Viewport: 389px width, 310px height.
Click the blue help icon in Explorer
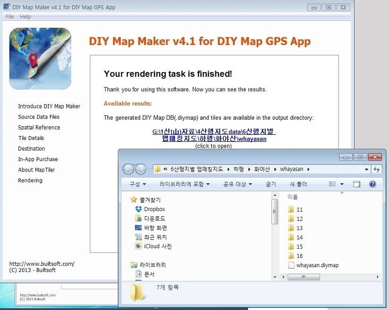click(372, 184)
